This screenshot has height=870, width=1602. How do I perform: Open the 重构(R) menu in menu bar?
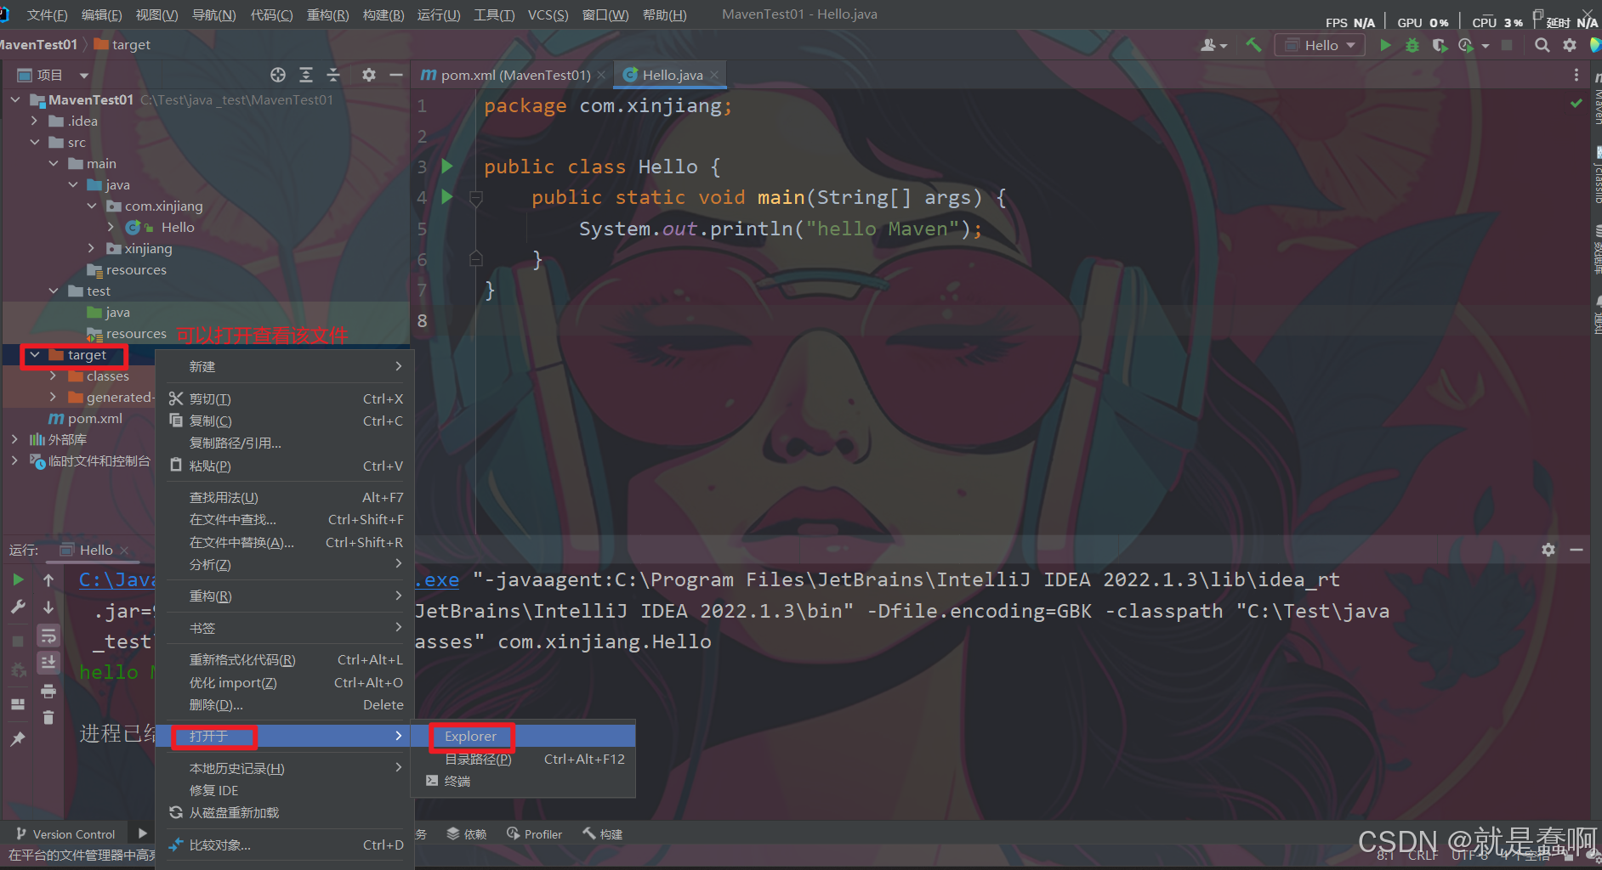tap(327, 14)
